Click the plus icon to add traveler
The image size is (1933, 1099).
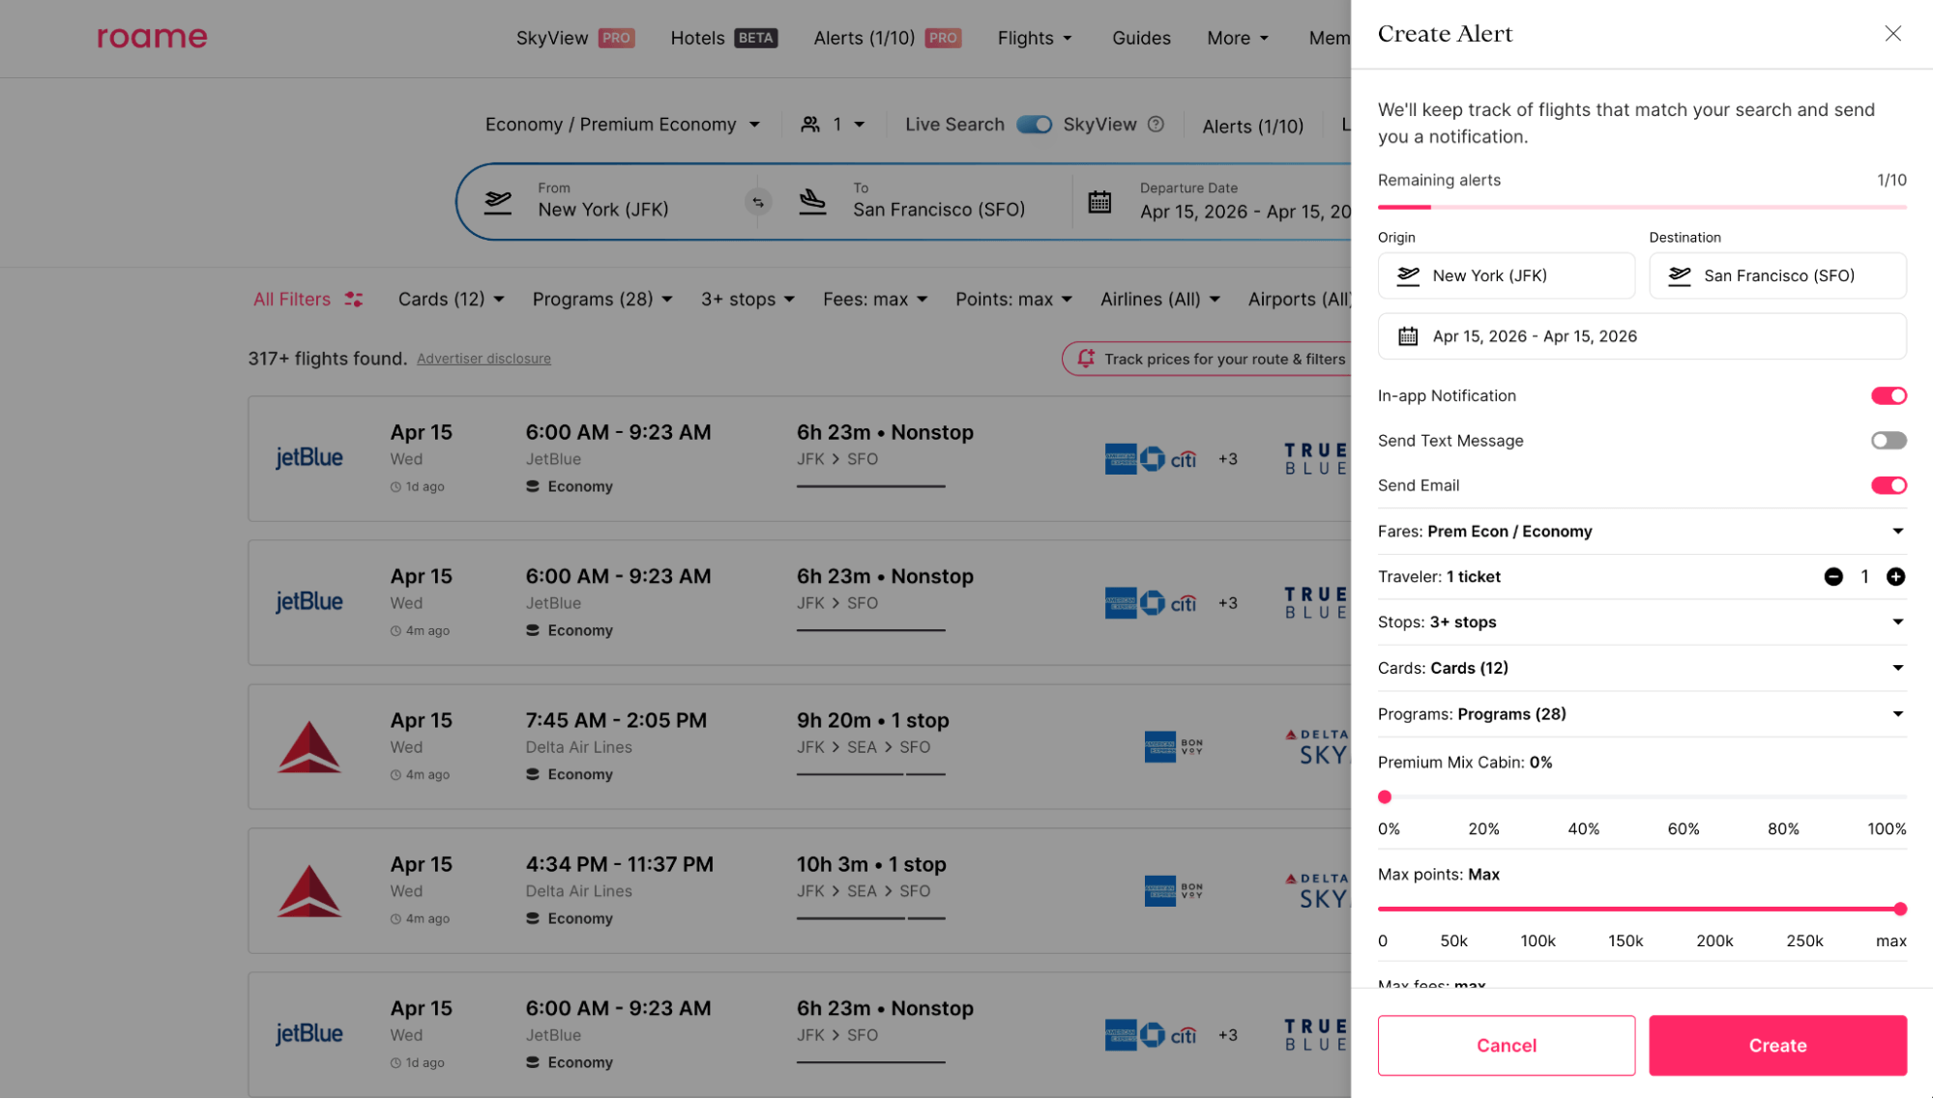1895,577
